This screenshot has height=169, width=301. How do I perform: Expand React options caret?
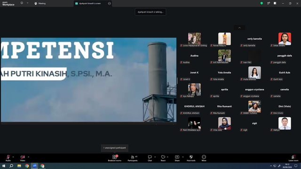[x=167, y=157]
